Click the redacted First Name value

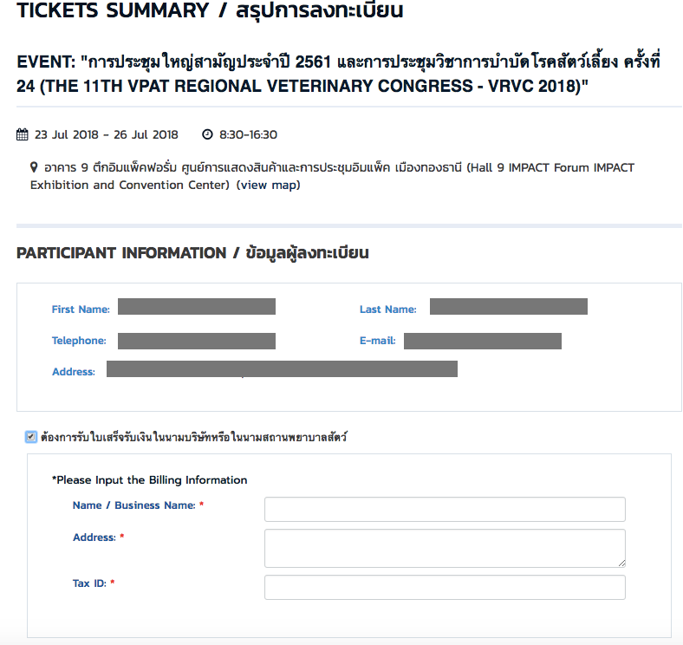tap(197, 306)
